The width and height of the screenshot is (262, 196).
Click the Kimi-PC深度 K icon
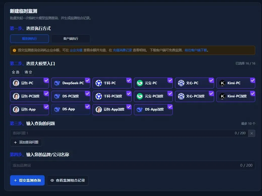click(222, 96)
